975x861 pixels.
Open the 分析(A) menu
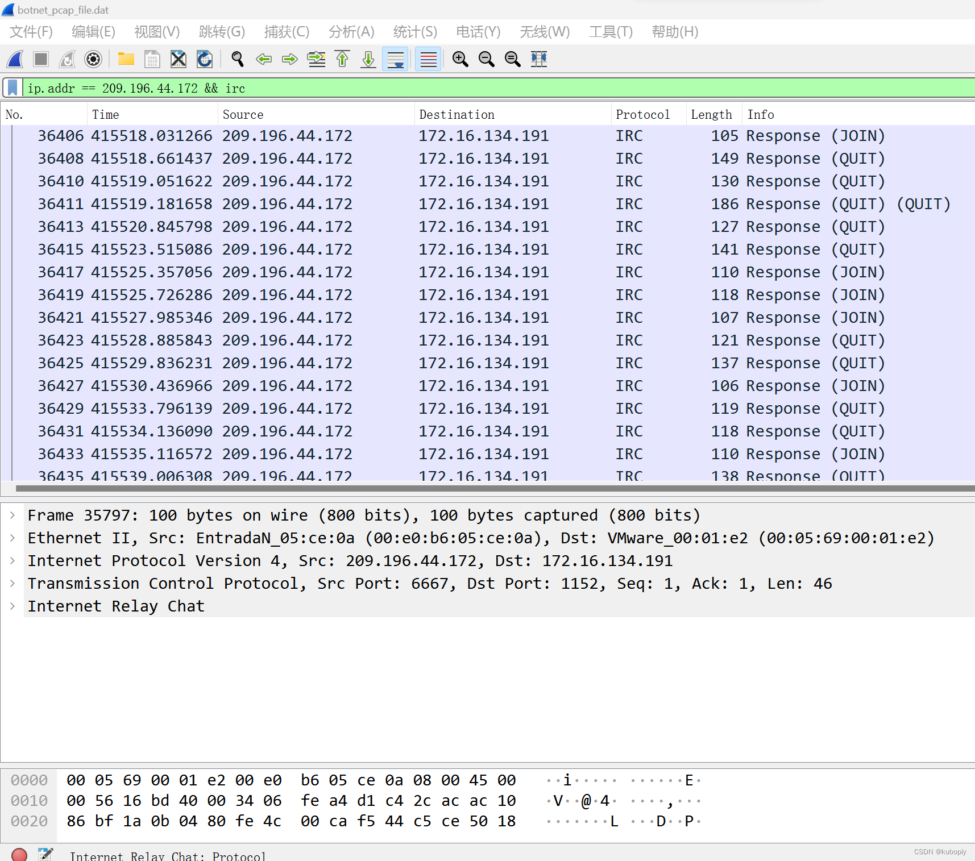click(x=352, y=32)
